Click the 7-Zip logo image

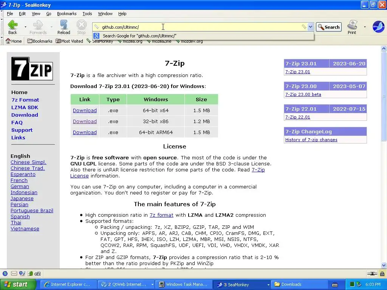click(32, 69)
